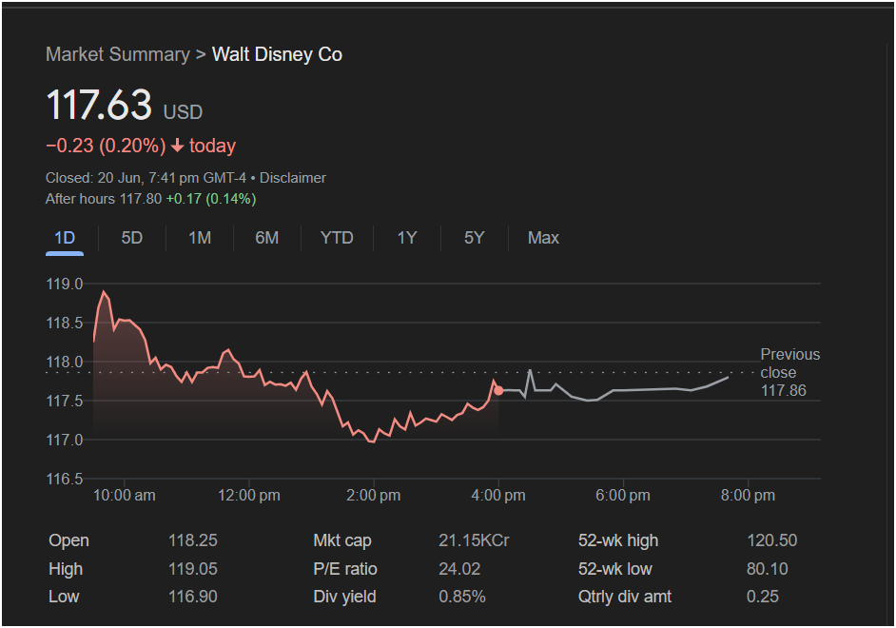Click the 6:00 pm axis label
896x628 pixels.
click(623, 496)
